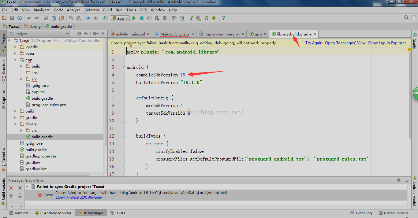Open the Gradle Console button

[394, 213]
